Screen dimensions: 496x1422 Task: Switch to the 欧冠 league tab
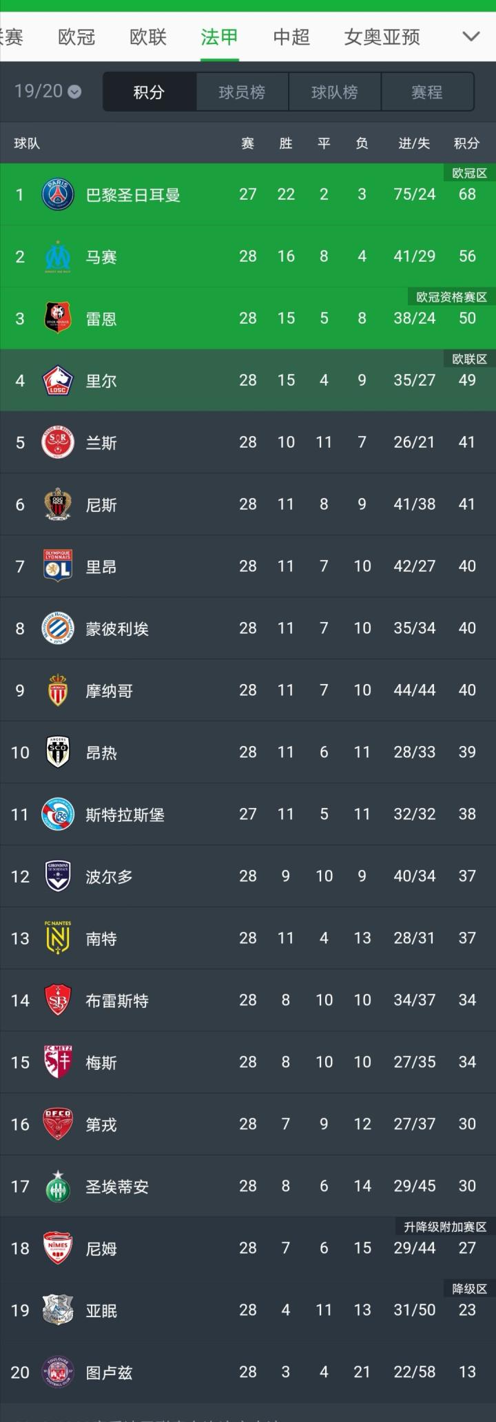coord(76,37)
